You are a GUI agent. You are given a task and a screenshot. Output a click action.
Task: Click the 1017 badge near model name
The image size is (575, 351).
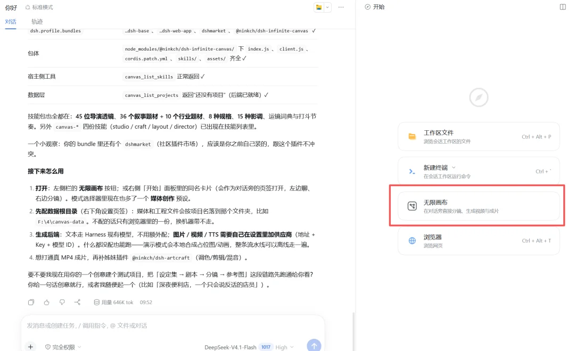pos(266,347)
